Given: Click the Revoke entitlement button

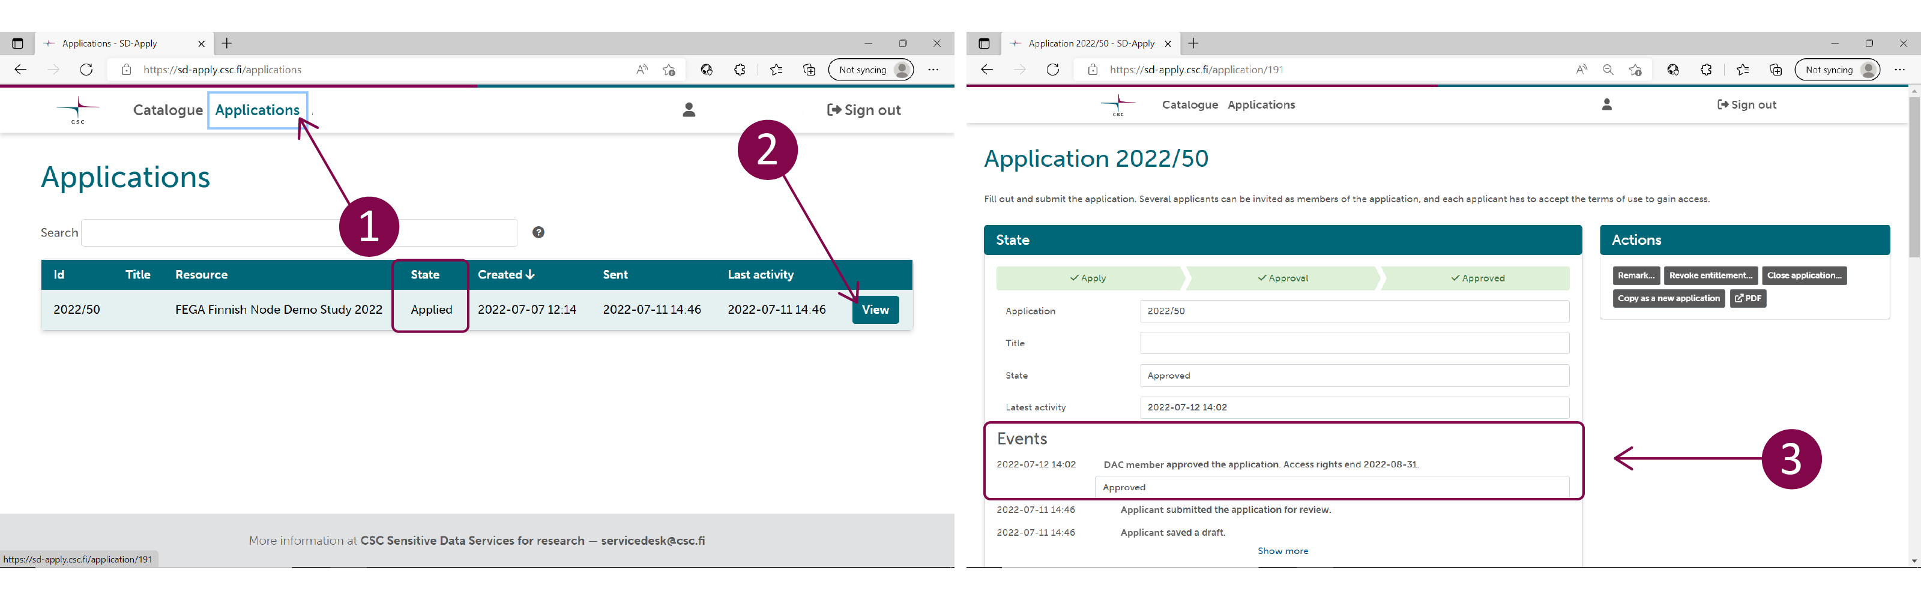Looking at the screenshot, I should tap(1710, 276).
